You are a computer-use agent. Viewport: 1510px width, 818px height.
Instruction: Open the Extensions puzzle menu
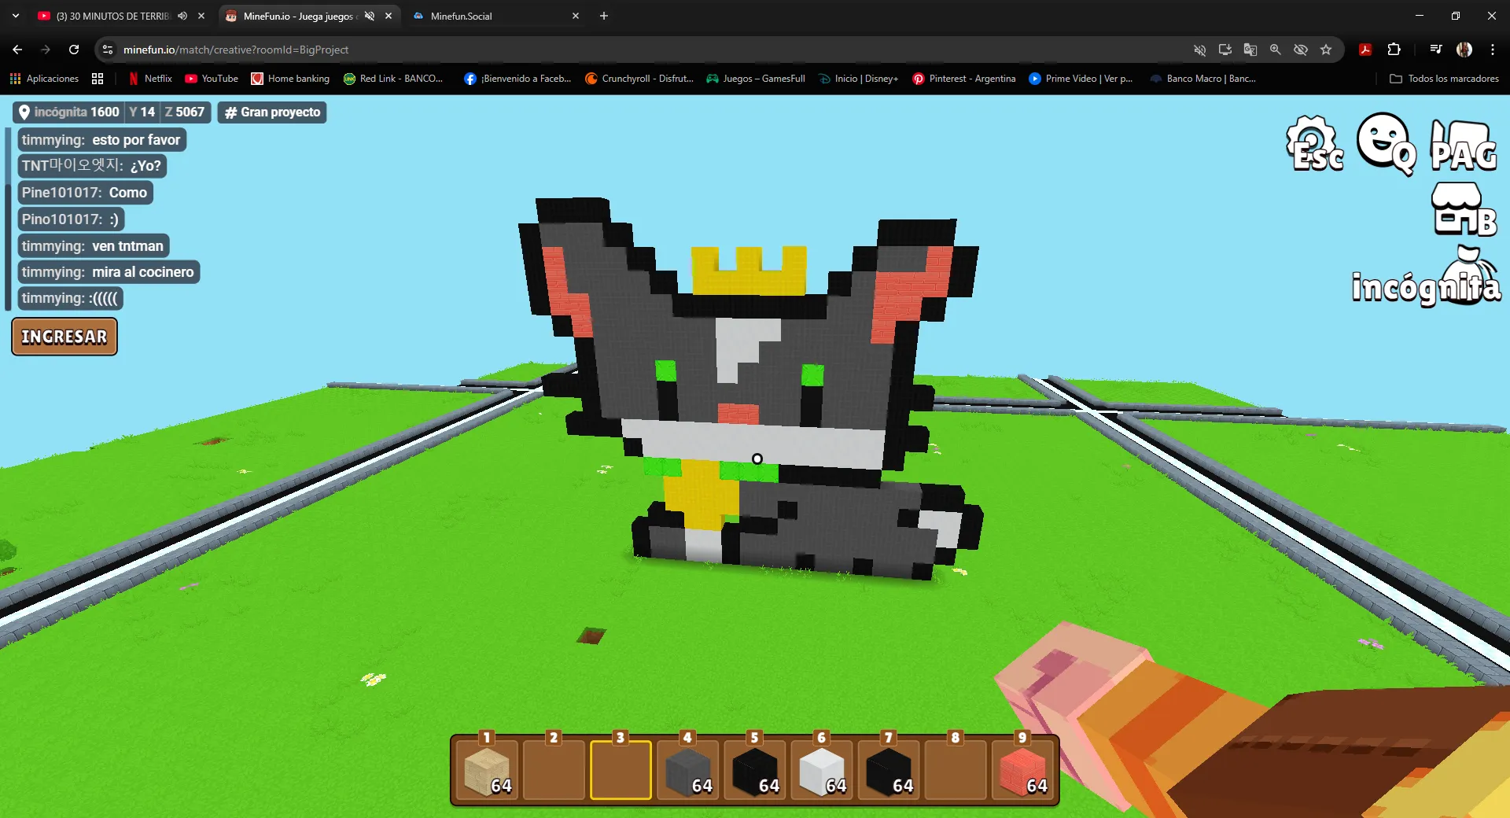(x=1394, y=50)
